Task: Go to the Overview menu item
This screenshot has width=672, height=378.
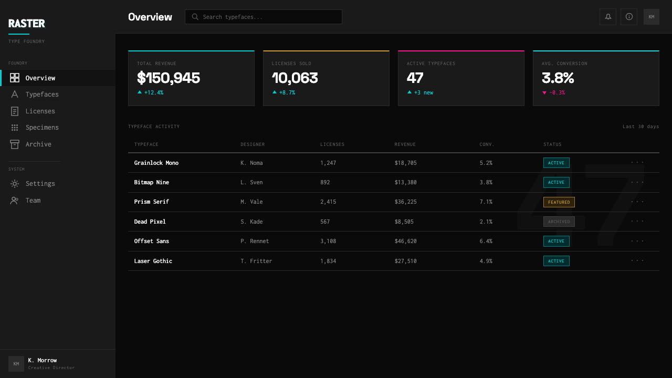Action: click(58, 78)
